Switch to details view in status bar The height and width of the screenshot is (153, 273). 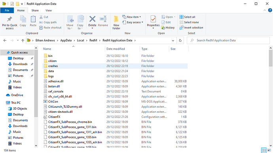click(264, 150)
